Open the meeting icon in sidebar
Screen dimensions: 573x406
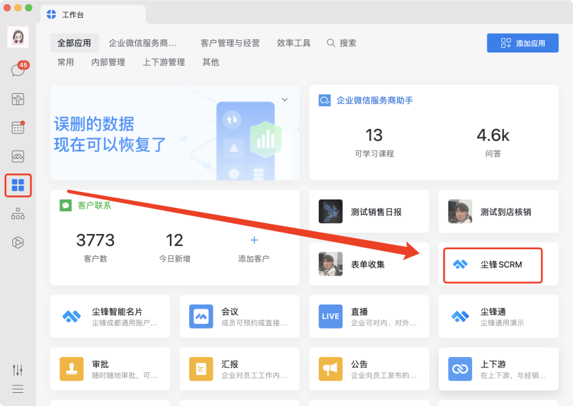pyautogui.click(x=18, y=157)
